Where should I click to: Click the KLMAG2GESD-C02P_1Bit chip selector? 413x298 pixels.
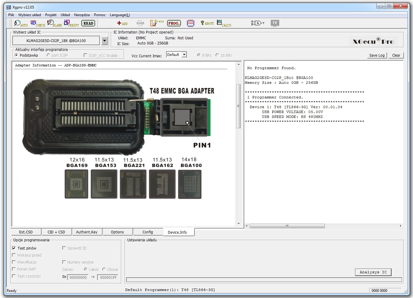(x=56, y=41)
